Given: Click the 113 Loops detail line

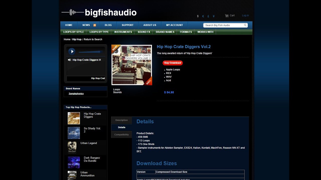Looking at the screenshot, I should click(x=143, y=141).
